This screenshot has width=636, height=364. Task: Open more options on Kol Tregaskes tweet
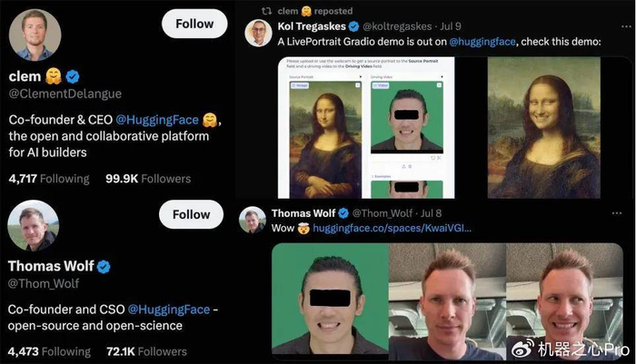point(626,26)
